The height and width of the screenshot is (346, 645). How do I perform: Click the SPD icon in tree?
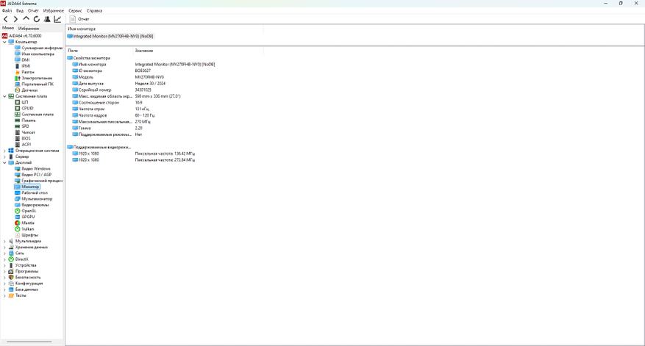click(17, 126)
